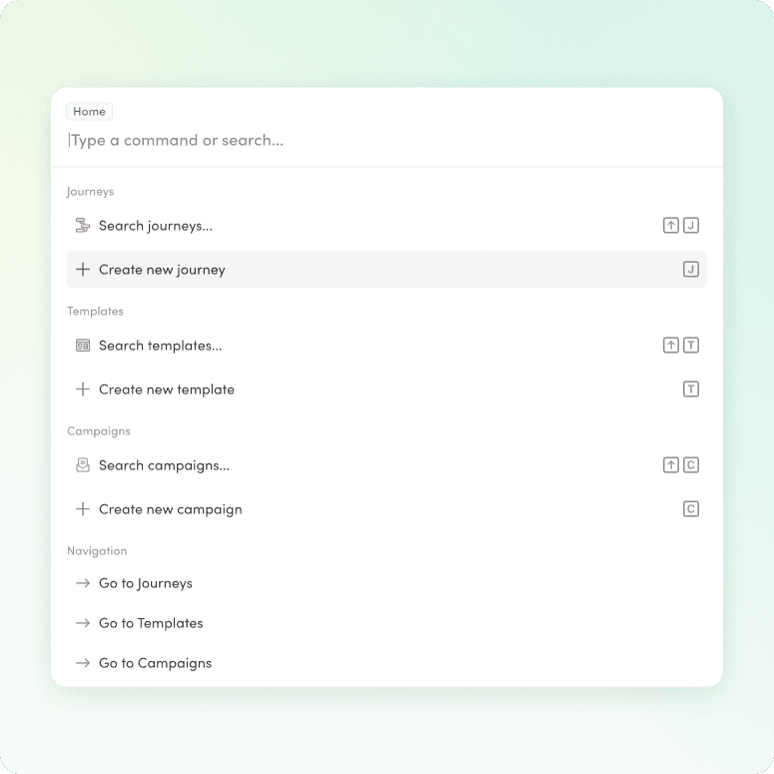Select the Search journeys command
Viewport: 774px width, 774px height.
click(387, 226)
